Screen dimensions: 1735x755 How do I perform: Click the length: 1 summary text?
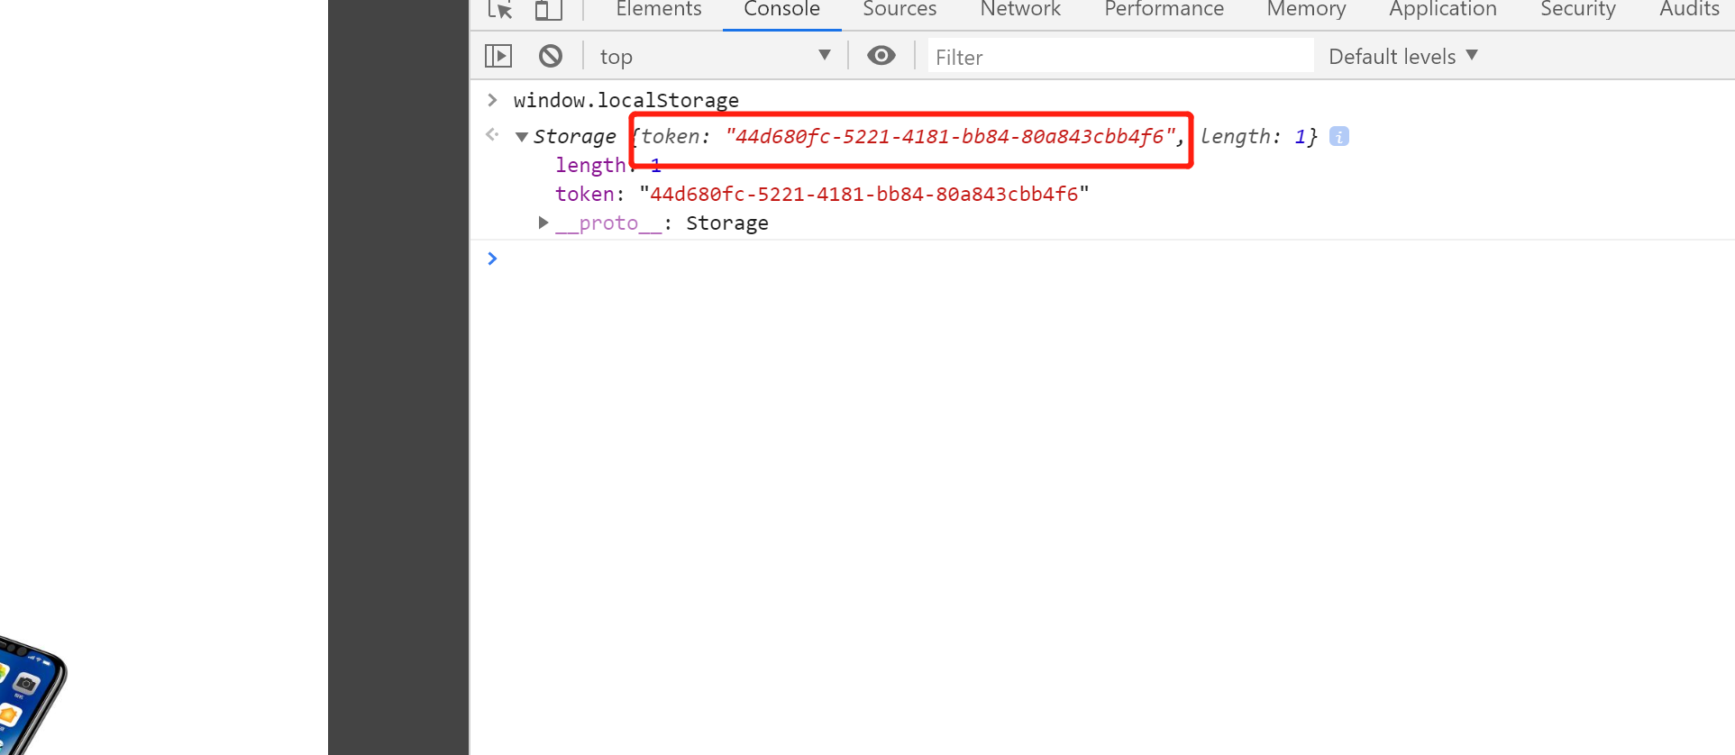[1254, 136]
